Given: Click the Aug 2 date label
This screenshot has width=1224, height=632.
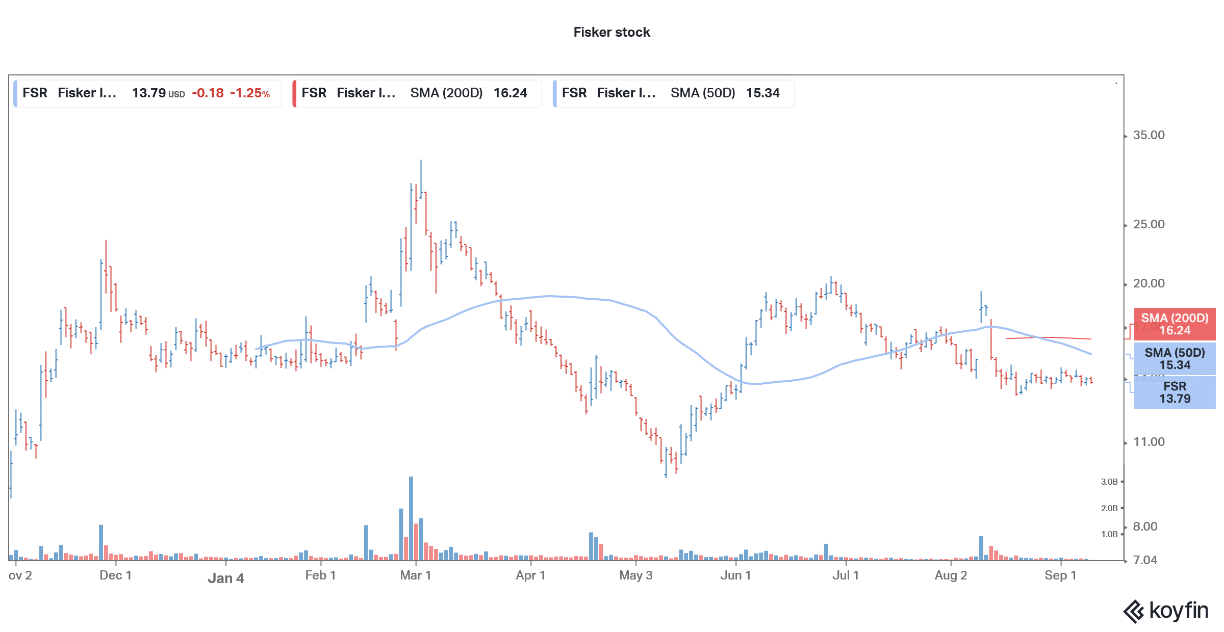Looking at the screenshot, I should [951, 575].
